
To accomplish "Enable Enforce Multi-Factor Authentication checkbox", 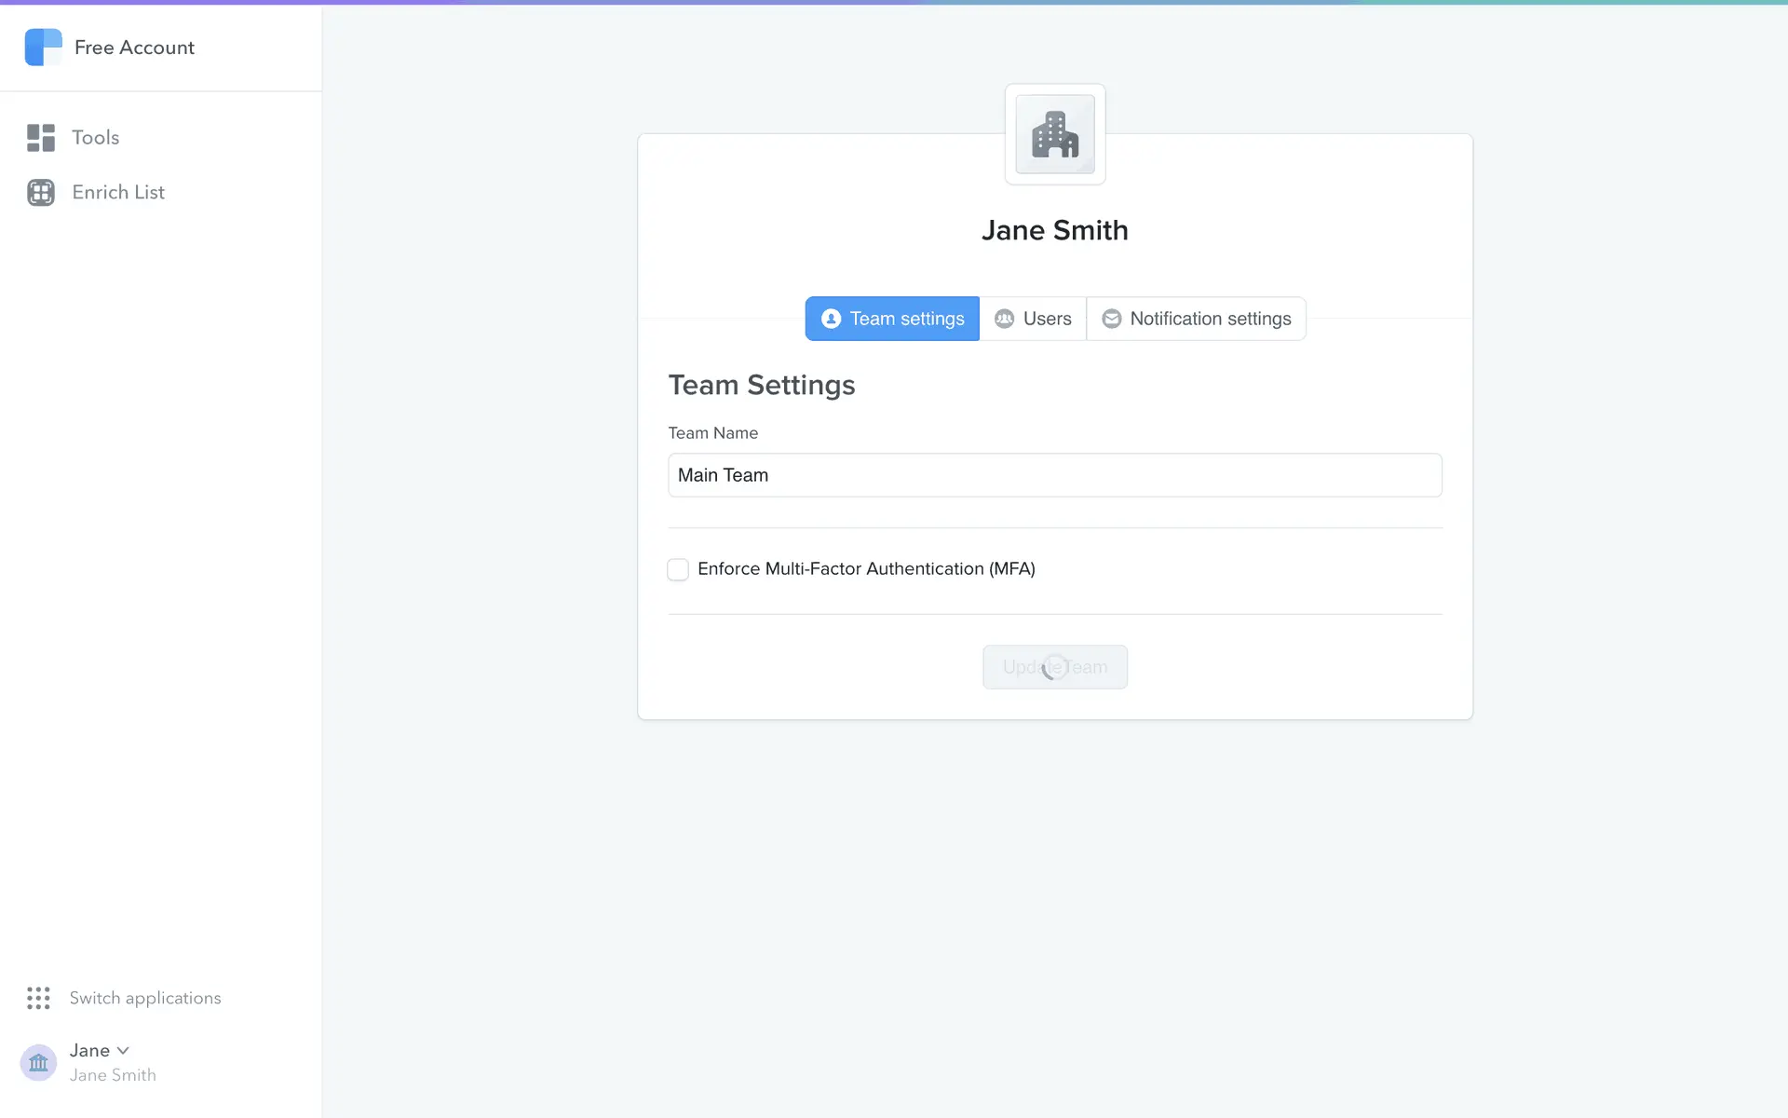I will tap(678, 569).
